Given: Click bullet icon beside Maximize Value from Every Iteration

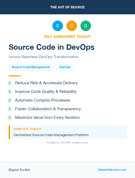Looking at the screenshot, I should (x=10, y=117).
